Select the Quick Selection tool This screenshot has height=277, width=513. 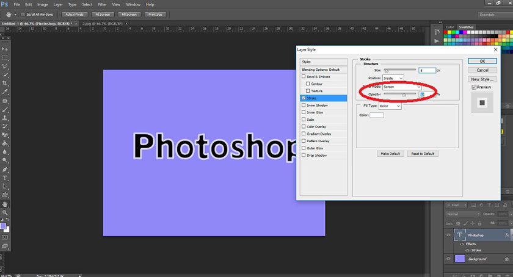[5, 74]
